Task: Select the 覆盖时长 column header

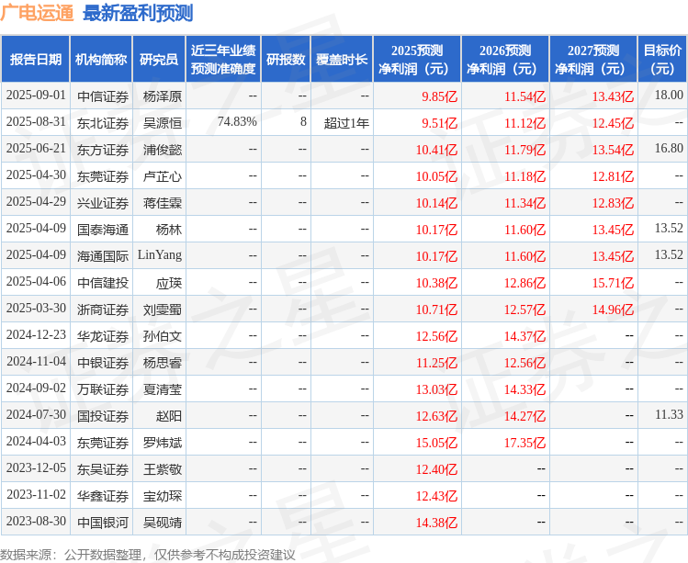Action: [x=342, y=60]
